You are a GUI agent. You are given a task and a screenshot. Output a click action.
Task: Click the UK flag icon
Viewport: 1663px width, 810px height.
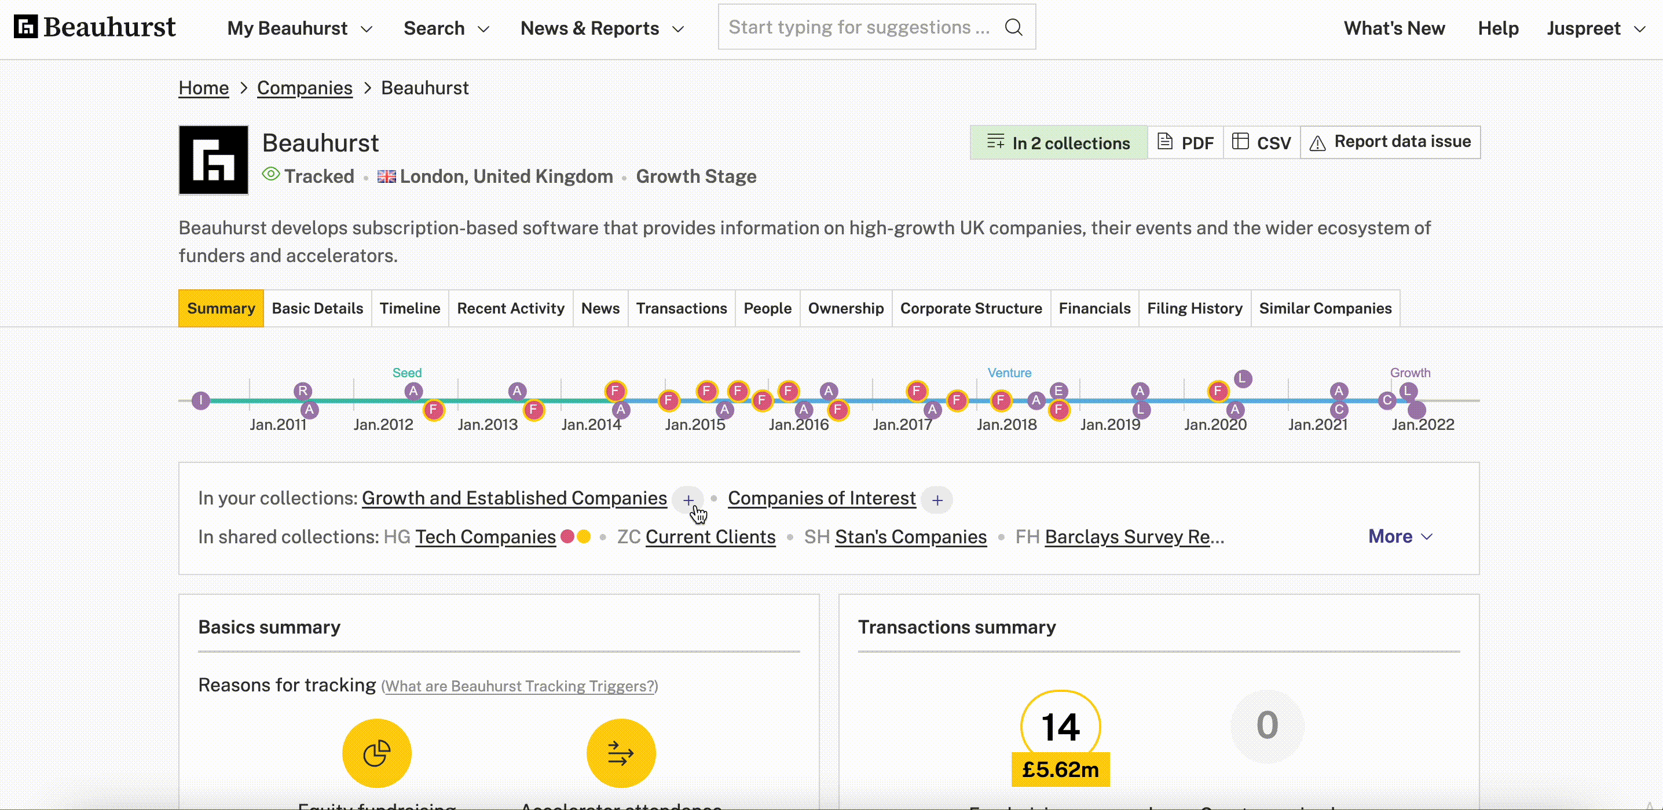click(386, 176)
